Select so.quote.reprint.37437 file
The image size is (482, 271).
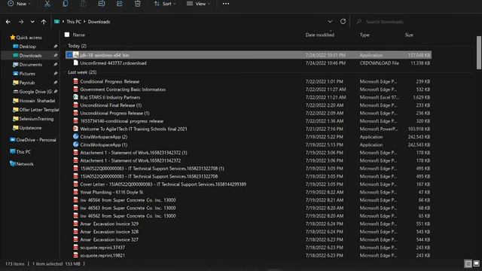[102, 248]
